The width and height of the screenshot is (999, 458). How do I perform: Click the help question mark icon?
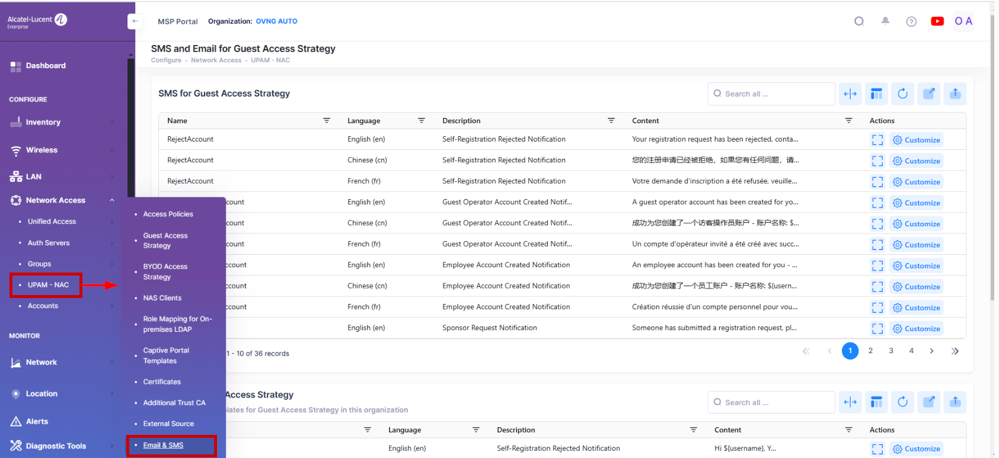[911, 21]
